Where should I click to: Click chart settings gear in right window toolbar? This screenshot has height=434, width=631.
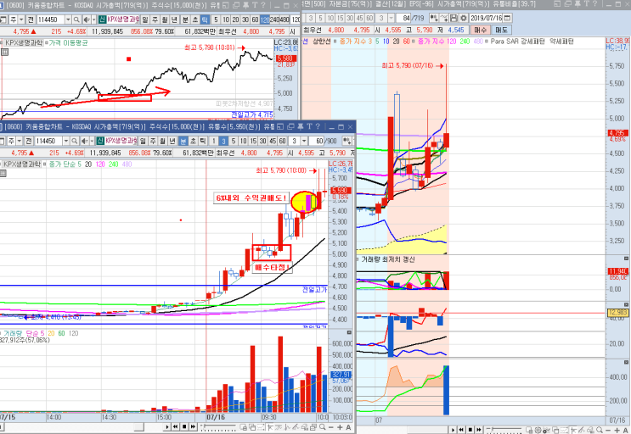click(464, 19)
